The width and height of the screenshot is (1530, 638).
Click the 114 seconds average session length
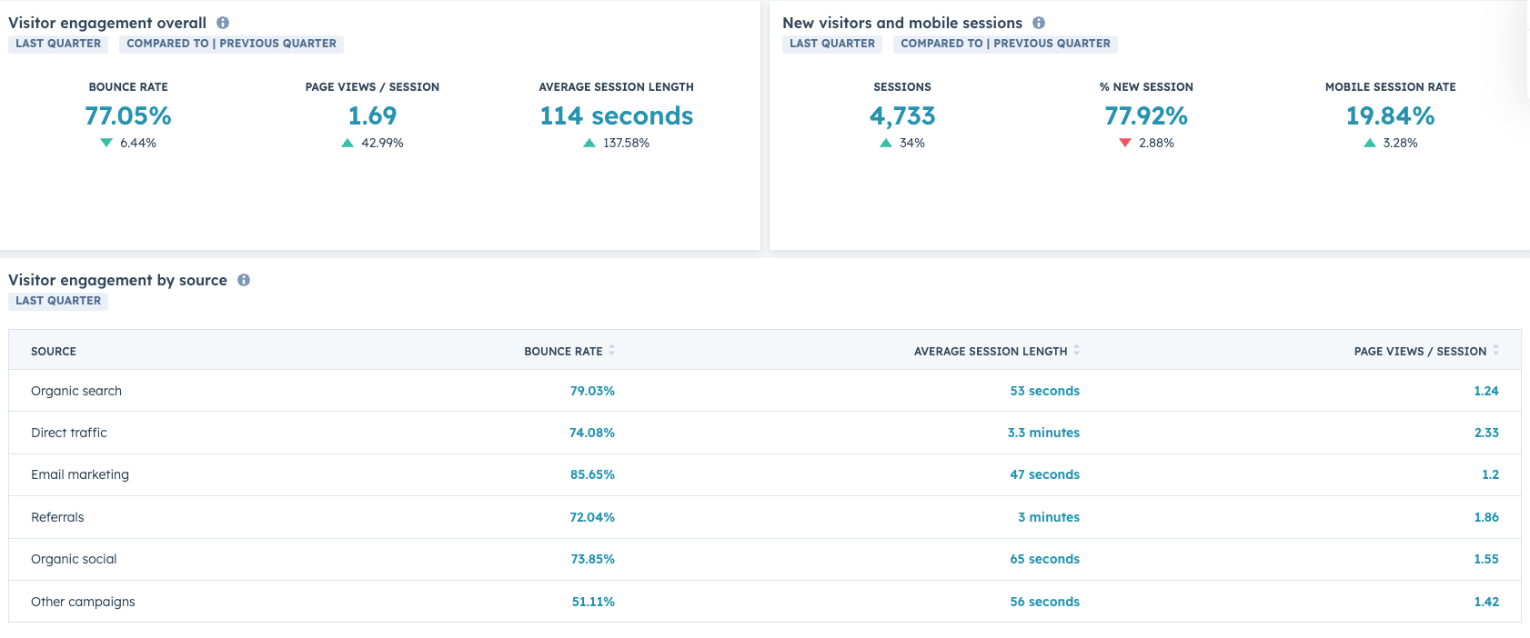[x=616, y=116]
